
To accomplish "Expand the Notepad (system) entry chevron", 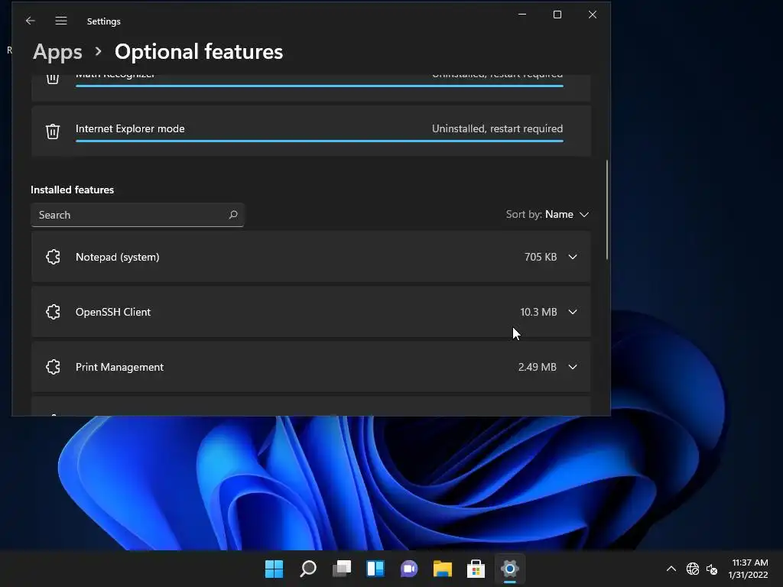I will tap(573, 257).
